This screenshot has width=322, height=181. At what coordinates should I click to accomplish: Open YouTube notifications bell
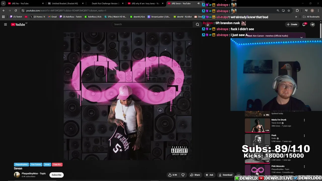[304, 24]
